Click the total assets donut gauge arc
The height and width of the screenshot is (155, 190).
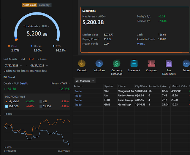(x=37, y=14)
